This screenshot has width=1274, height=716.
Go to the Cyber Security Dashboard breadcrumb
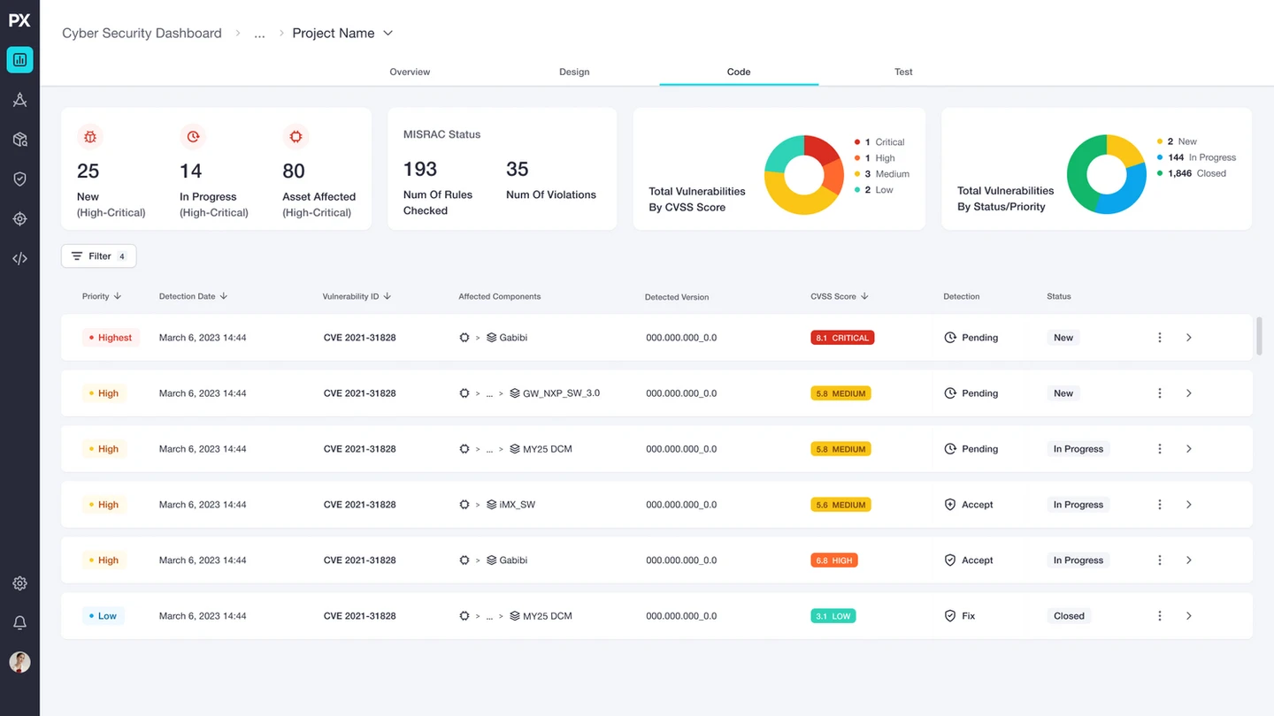point(142,34)
